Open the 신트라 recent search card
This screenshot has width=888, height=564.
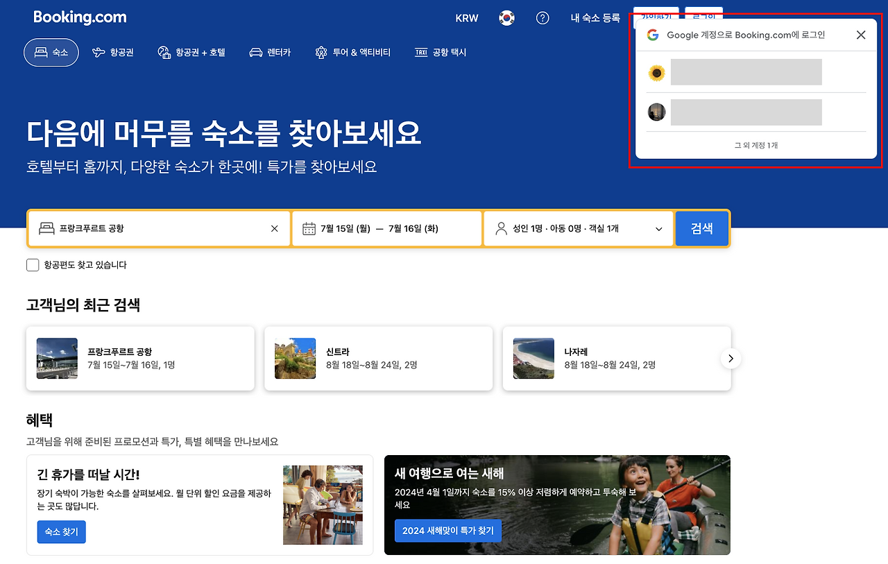click(379, 359)
